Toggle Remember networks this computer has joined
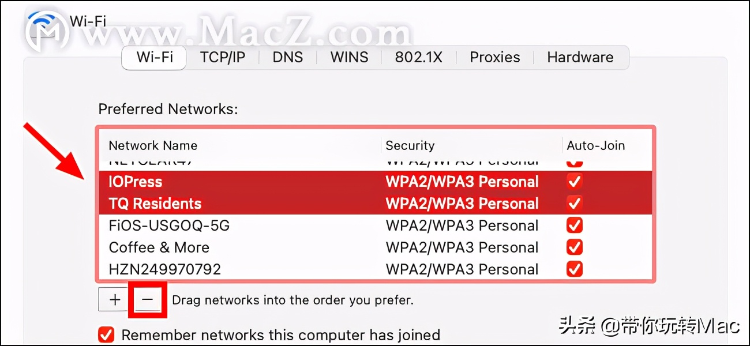The image size is (750, 346). pyautogui.click(x=106, y=334)
